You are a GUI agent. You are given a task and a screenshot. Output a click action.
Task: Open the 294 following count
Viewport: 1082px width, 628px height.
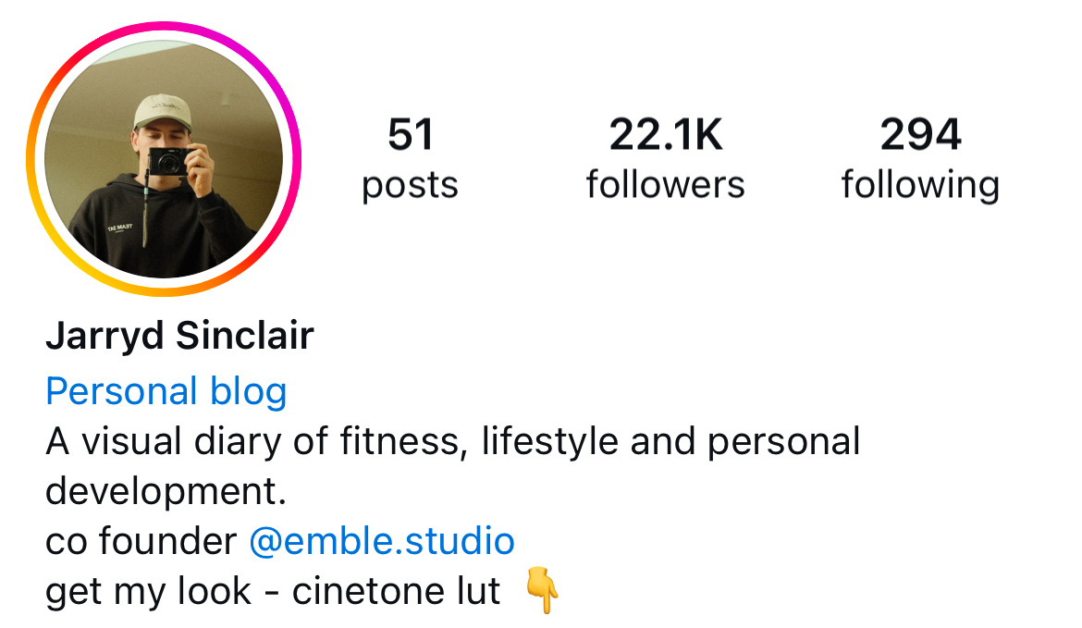[920, 134]
